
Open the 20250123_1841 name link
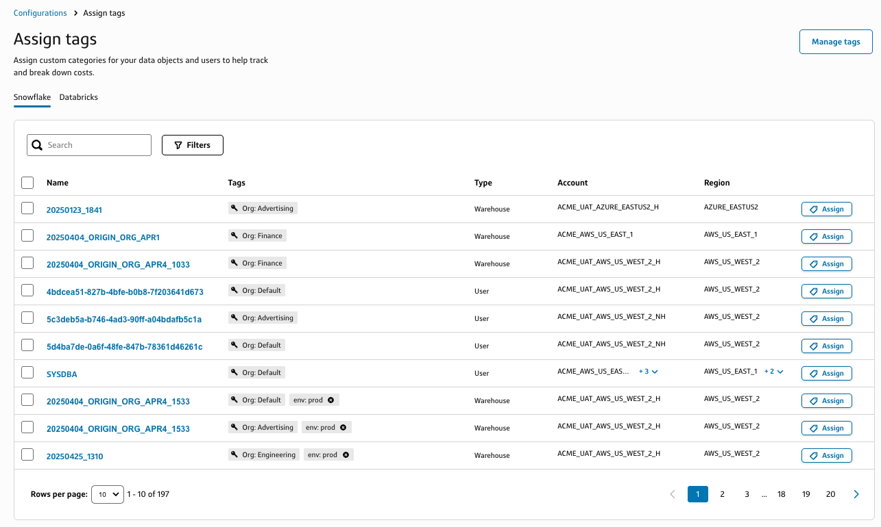(x=74, y=210)
